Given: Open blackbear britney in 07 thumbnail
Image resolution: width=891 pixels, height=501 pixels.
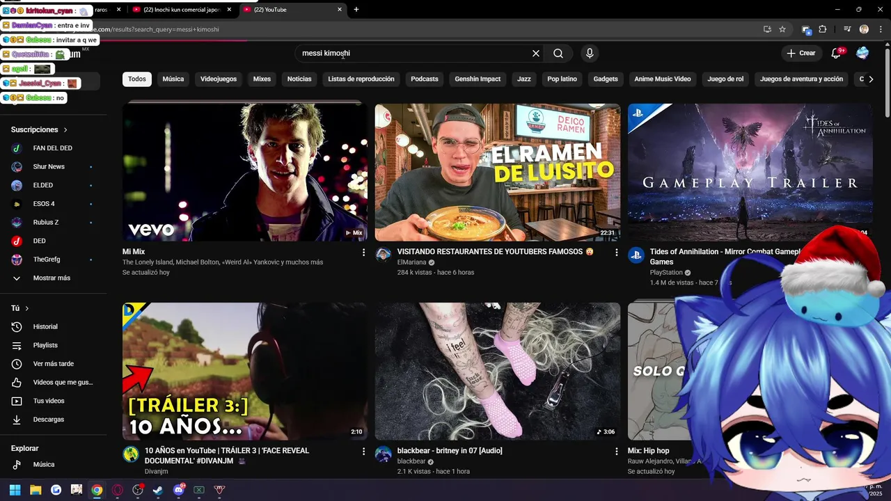Looking at the screenshot, I should click(x=498, y=371).
